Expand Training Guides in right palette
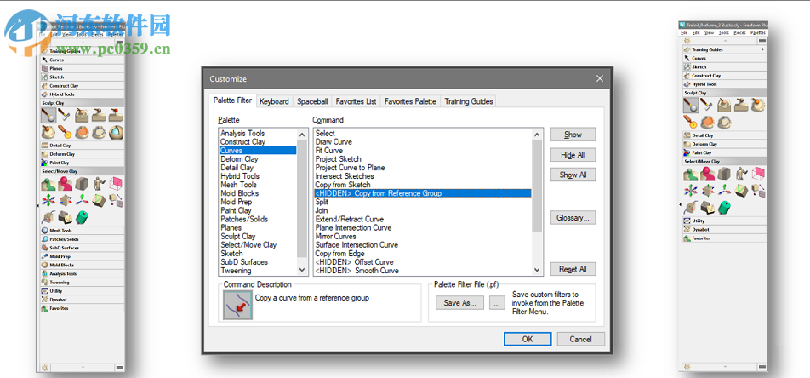The width and height of the screenshot is (810, 378). point(725,49)
